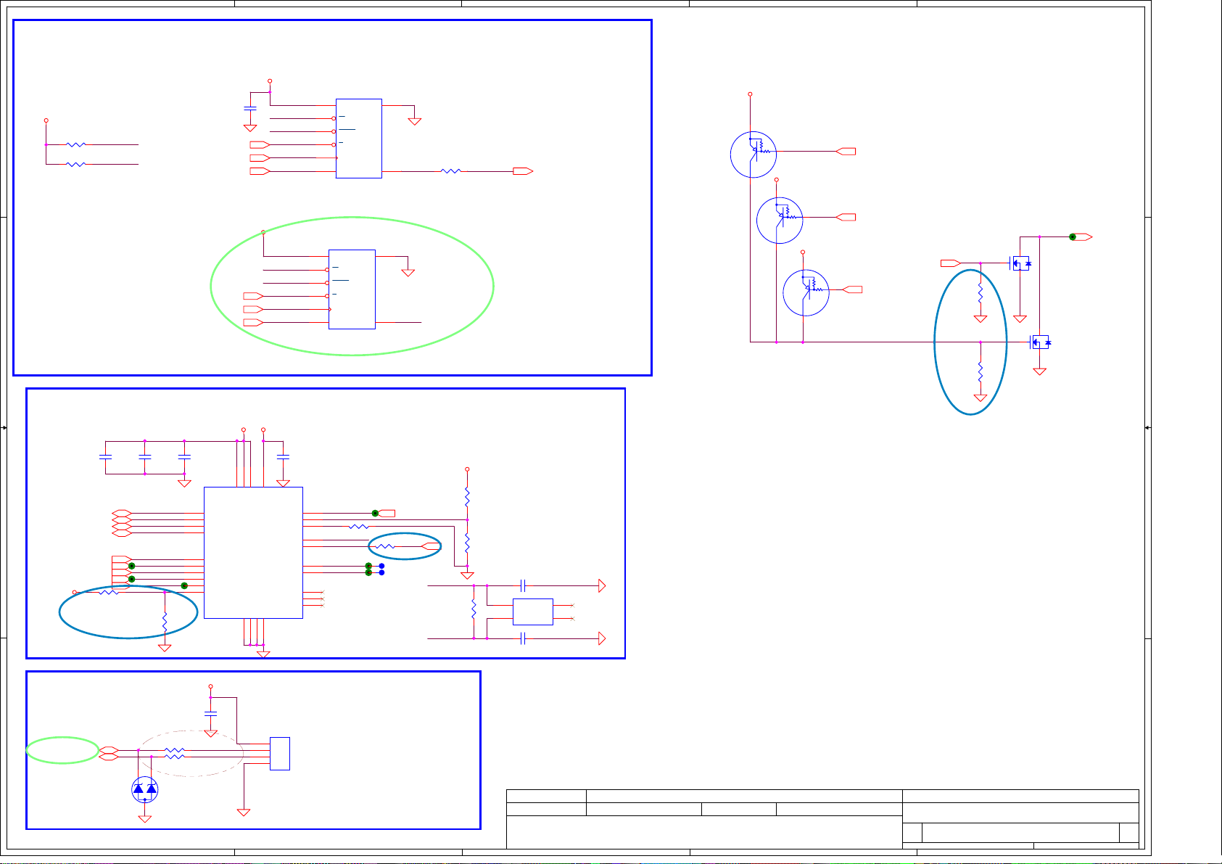Select the resistor inside the small blue ellipse
1222x864 pixels.
click(386, 546)
